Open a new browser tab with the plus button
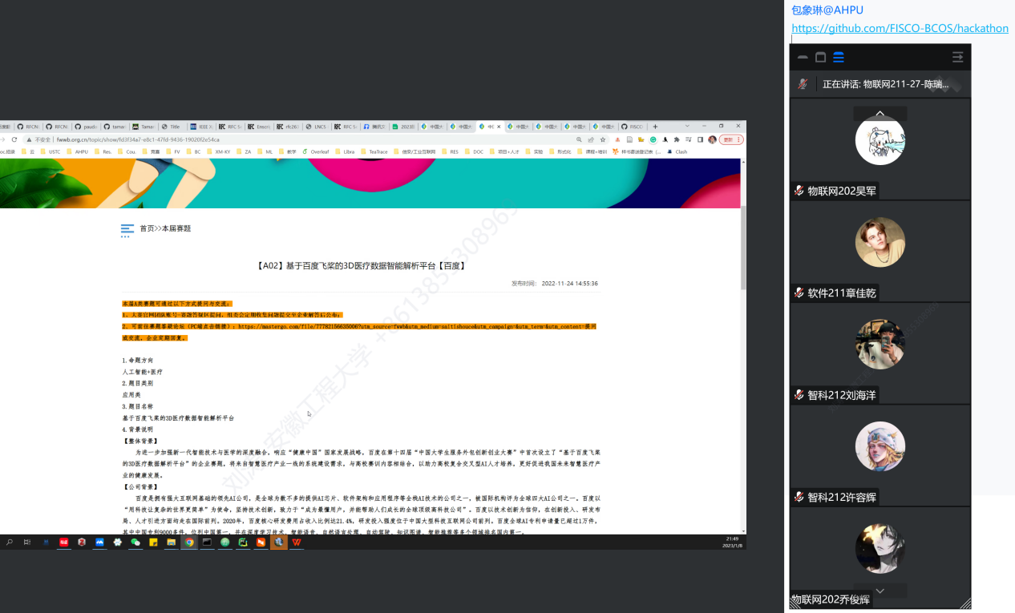 coord(655,127)
